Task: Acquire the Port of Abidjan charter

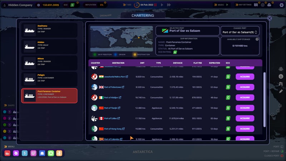Action: click(245, 97)
